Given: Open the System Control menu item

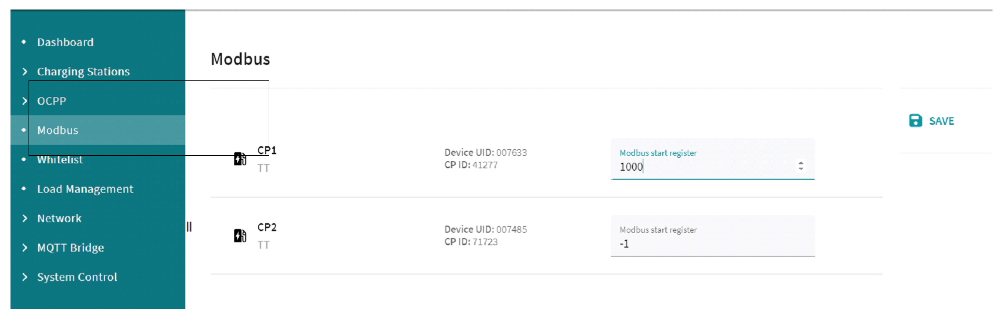Looking at the screenshot, I should (77, 277).
